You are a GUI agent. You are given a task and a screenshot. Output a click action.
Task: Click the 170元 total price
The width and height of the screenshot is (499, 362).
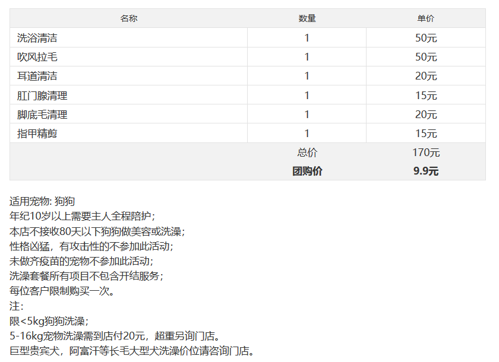(426, 153)
